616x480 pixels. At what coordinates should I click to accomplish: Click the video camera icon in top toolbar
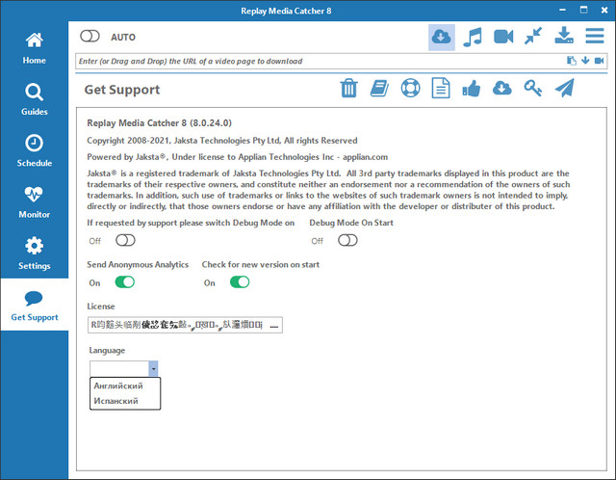tap(503, 37)
